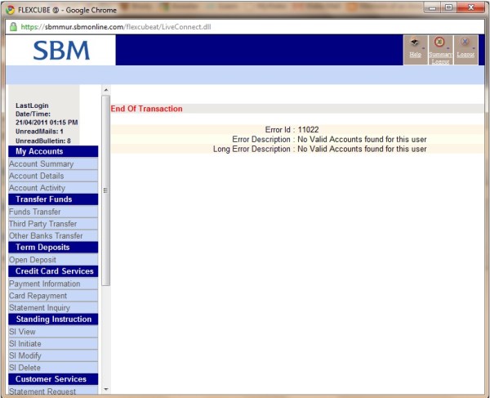
Task: Open Statement Inquiry
Action: pos(39,308)
